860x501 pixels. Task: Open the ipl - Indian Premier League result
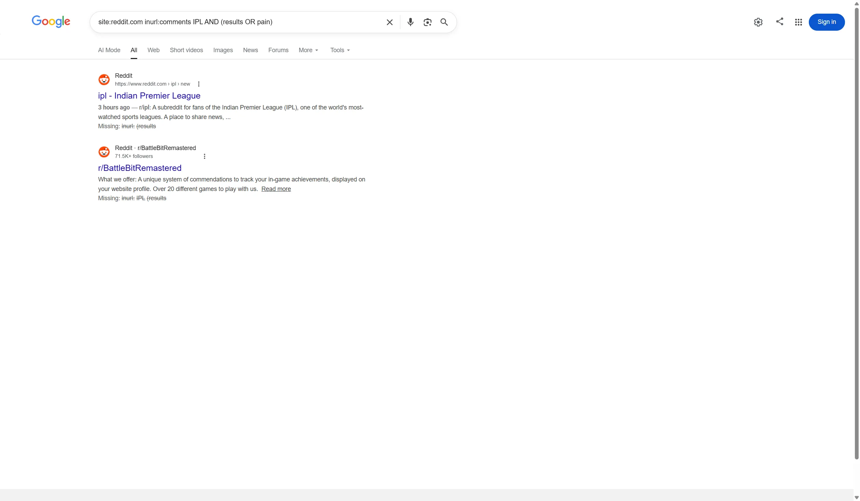[x=149, y=95]
